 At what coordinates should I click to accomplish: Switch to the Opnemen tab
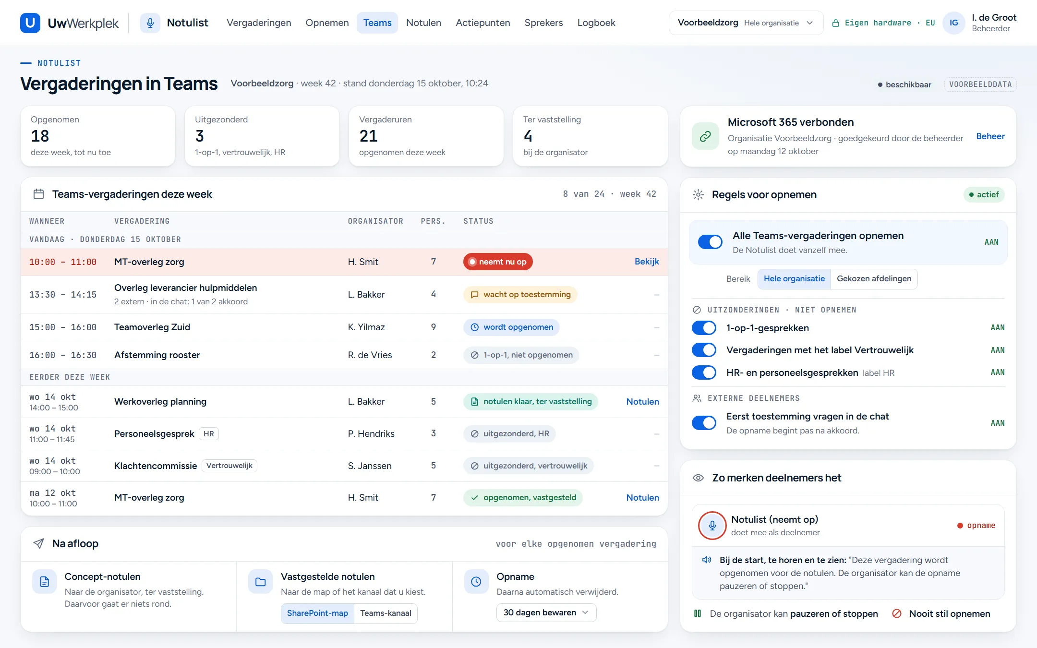327,23
